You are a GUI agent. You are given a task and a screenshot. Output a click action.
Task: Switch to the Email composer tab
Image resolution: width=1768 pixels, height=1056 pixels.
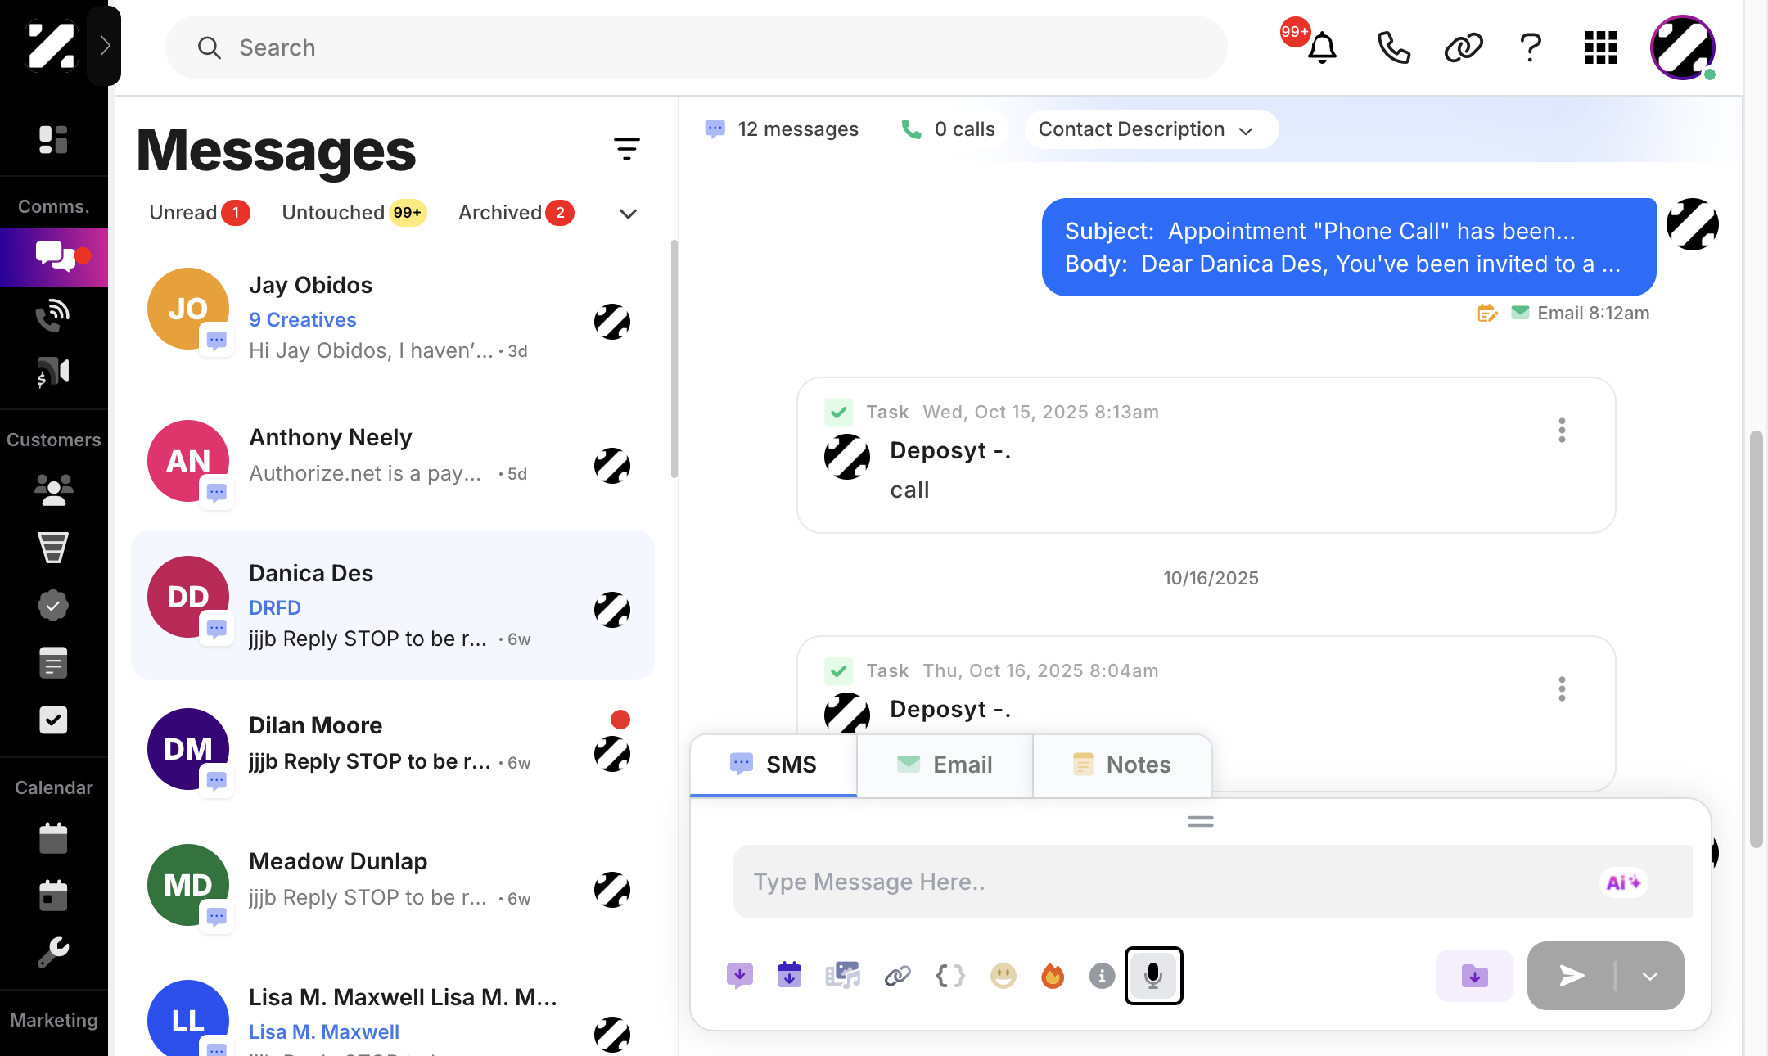pyautogui.click(x=945, y=765)
